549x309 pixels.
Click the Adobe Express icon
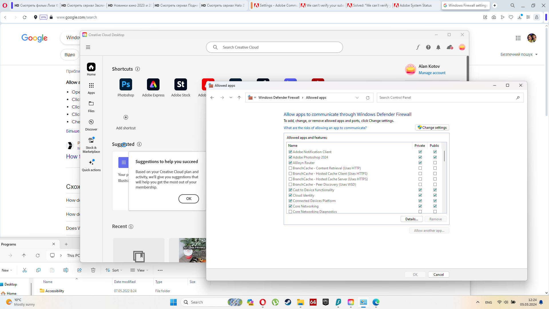[x=153, y=84]
